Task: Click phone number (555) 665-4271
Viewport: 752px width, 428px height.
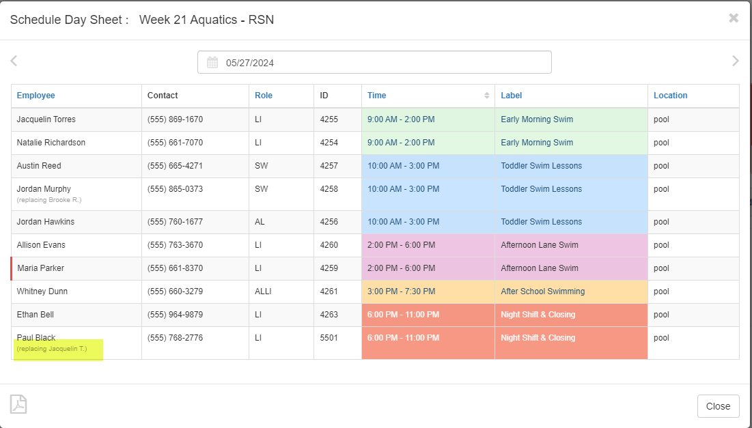Action: (175, 166)
